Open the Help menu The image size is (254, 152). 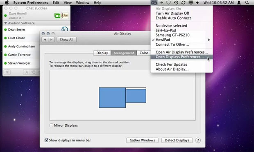click(98, 2)
